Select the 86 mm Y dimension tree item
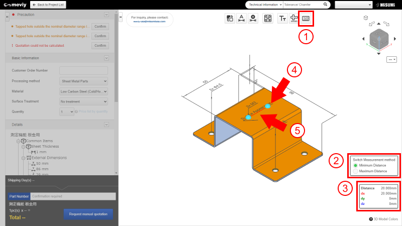Viewport: 402px width, 226px height. (x=42, y=169)
